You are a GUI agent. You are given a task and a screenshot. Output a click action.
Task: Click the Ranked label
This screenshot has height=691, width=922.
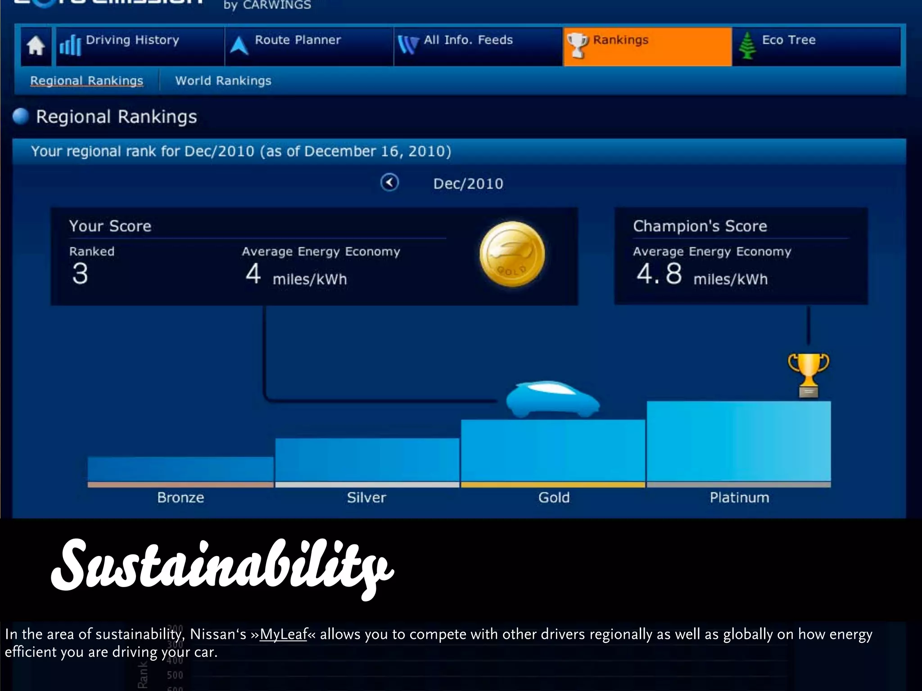[x=92, y=251]
